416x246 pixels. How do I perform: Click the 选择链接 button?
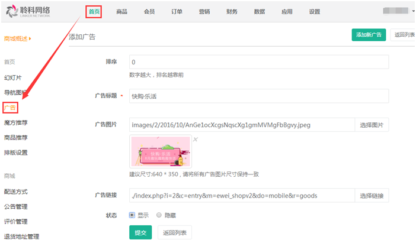(372, 196)
